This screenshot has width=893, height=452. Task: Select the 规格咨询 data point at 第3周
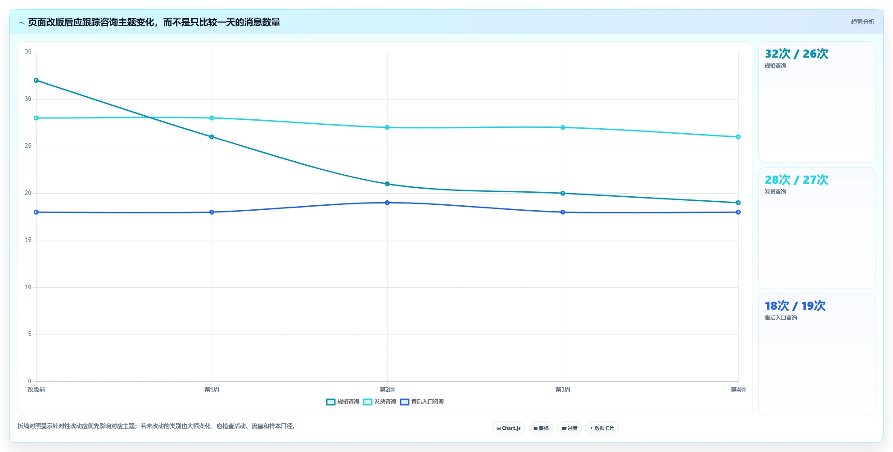coord(563,194)
